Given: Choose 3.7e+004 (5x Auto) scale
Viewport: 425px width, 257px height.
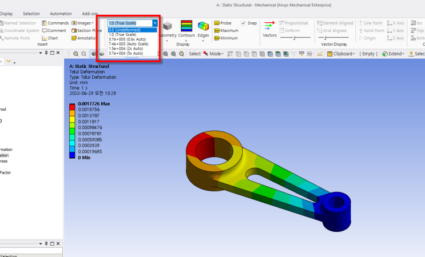Looking at the screenshot, I should click(132, 53).
